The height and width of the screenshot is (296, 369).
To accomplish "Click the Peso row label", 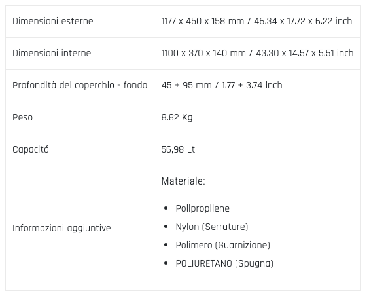I will (23, 117).
